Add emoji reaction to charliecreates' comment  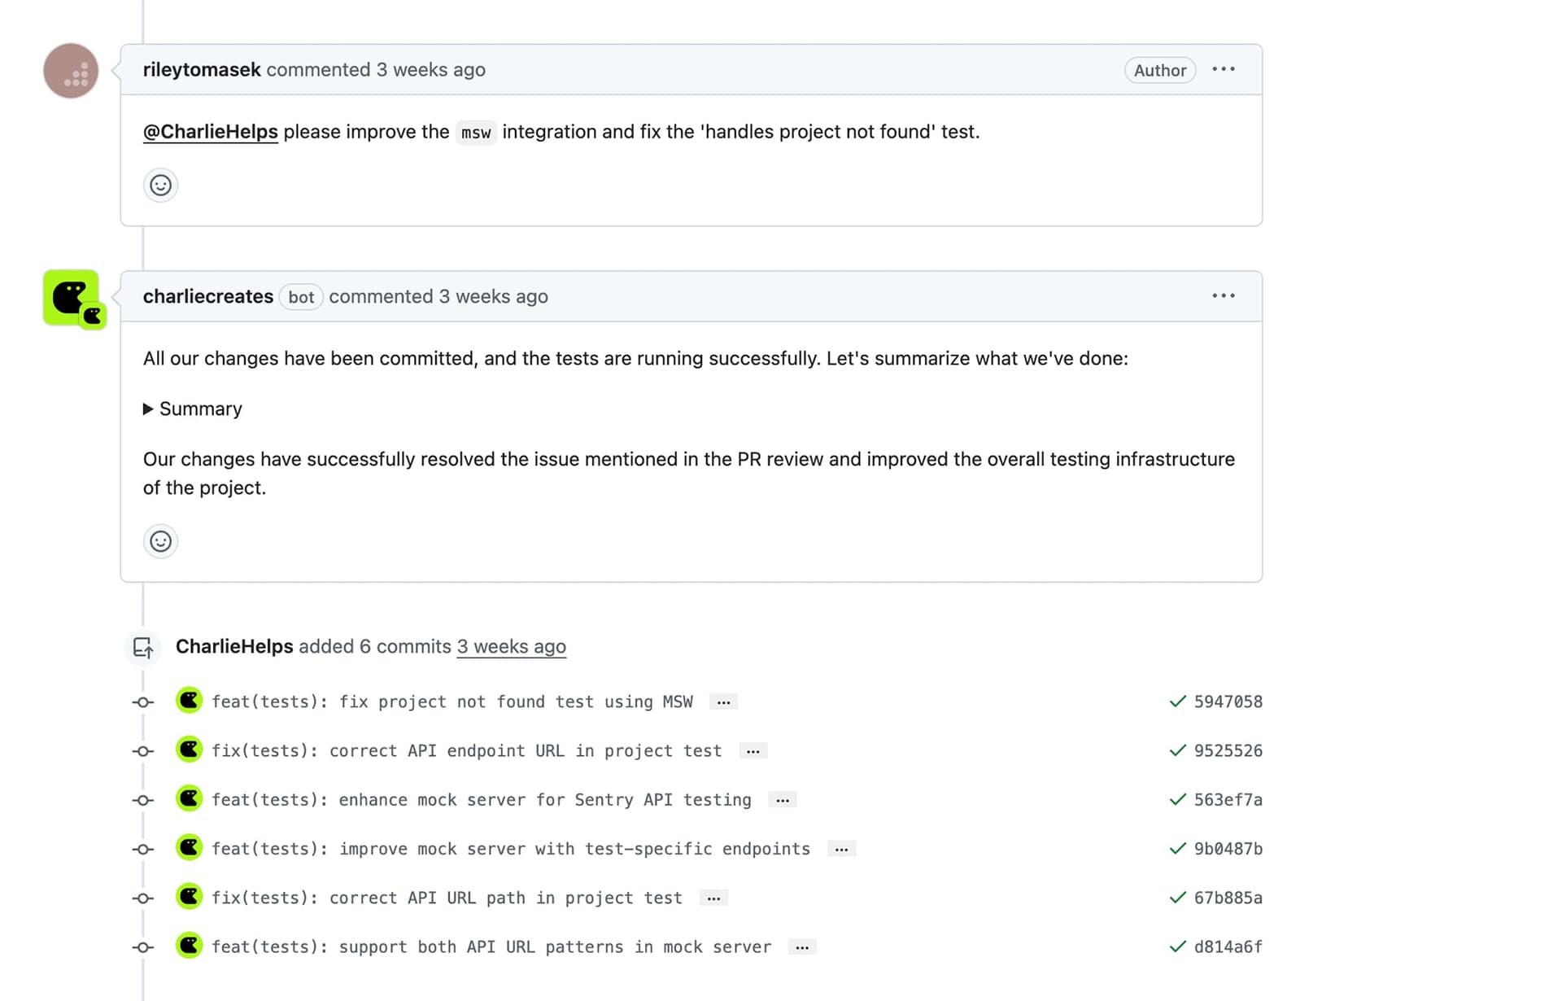(x=160, y=541)
